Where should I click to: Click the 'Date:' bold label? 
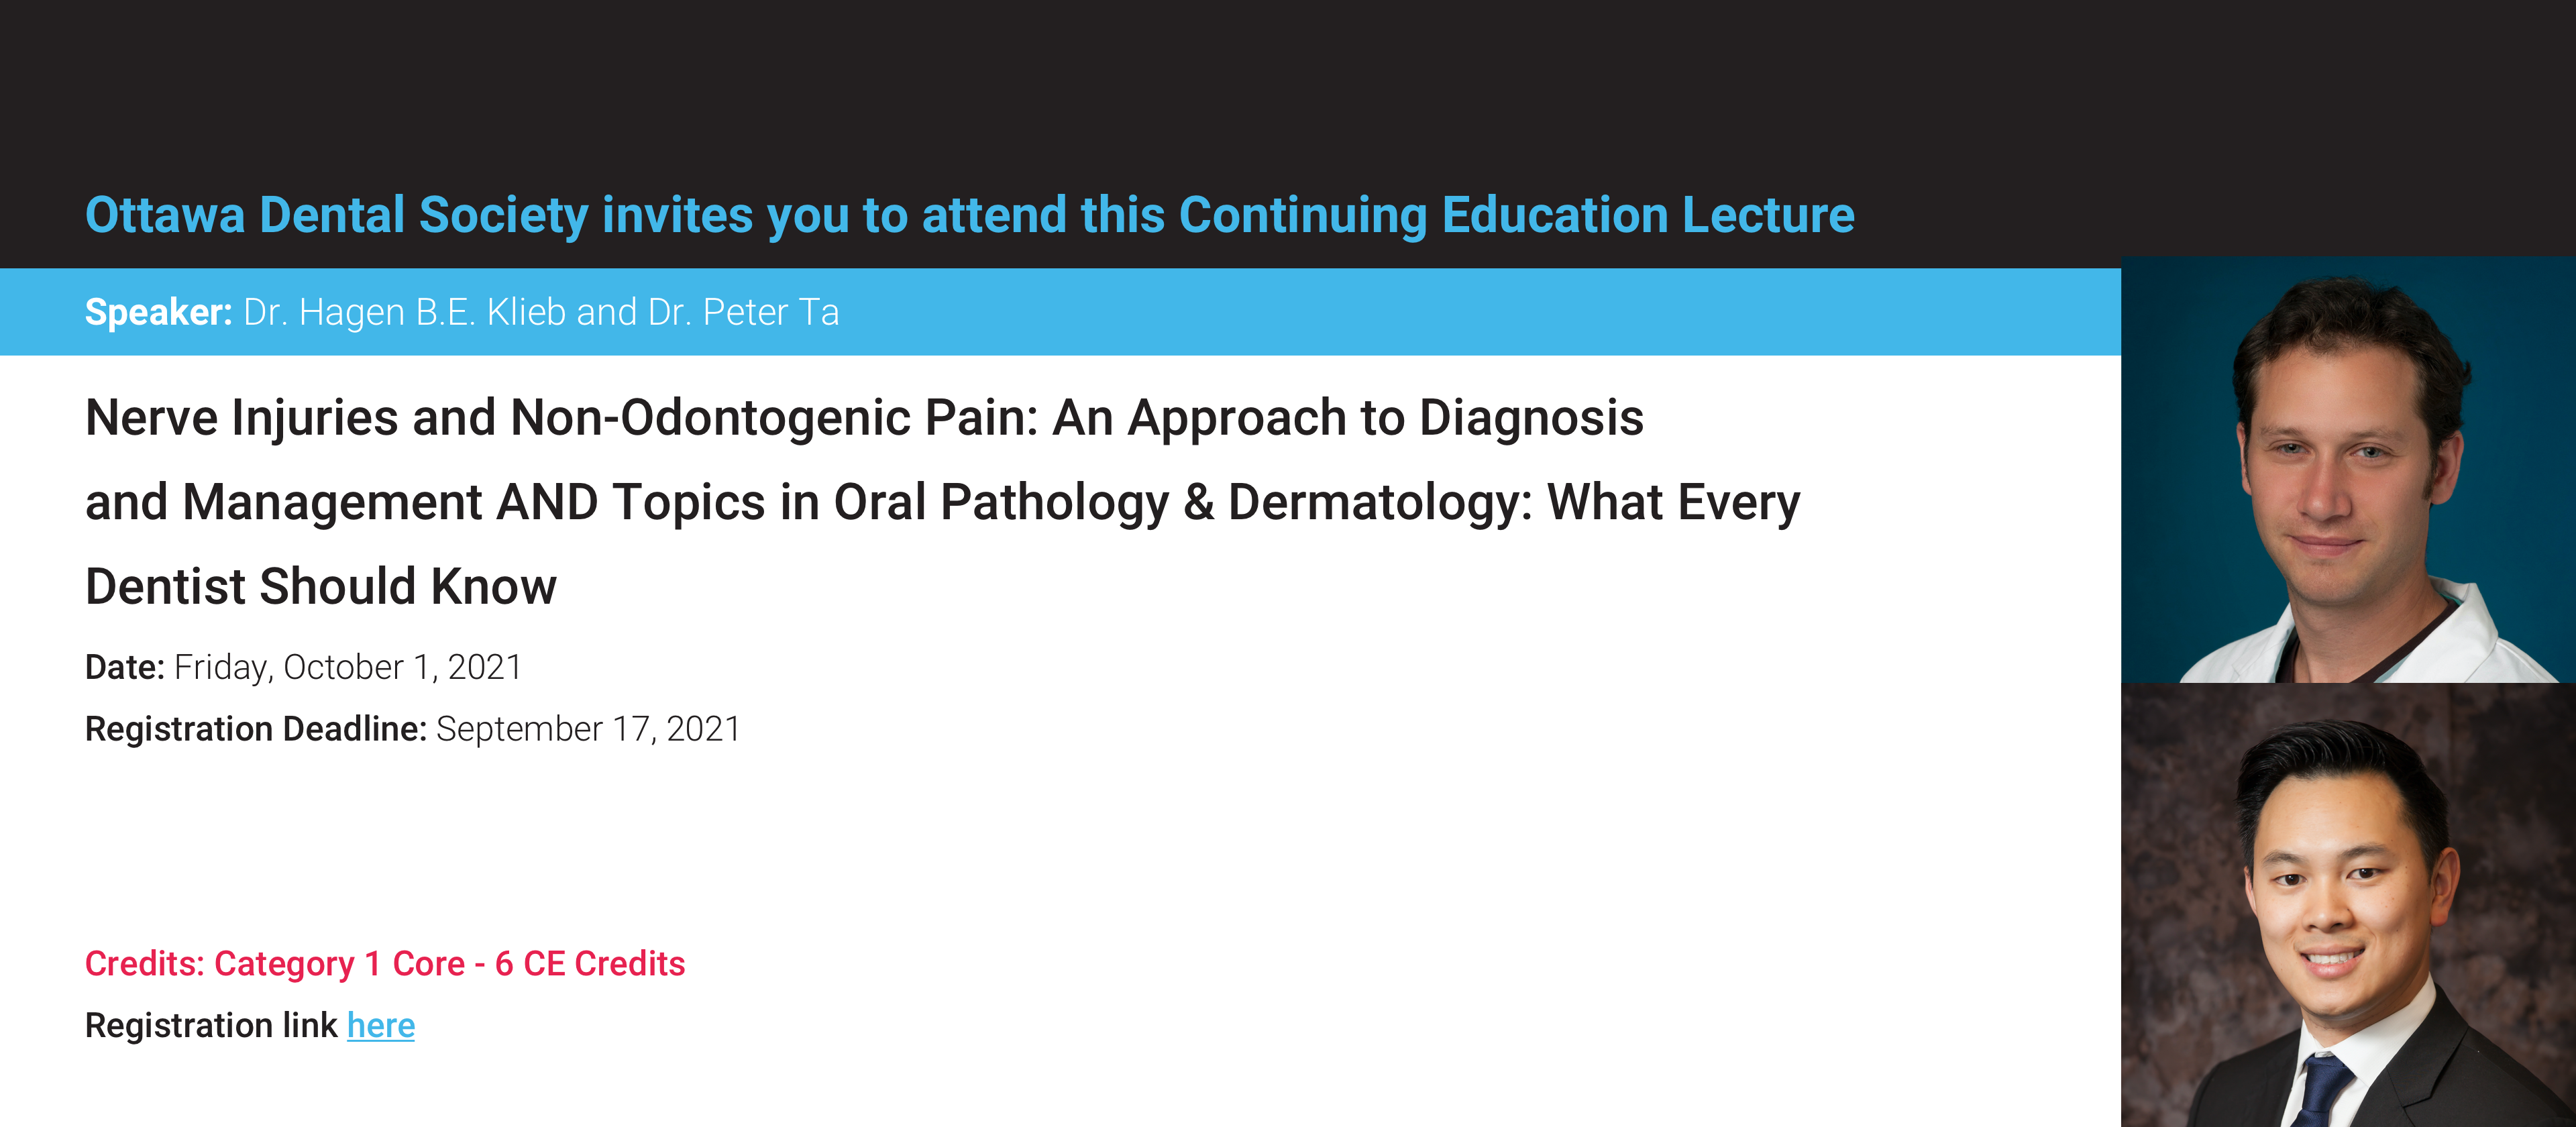125,667
